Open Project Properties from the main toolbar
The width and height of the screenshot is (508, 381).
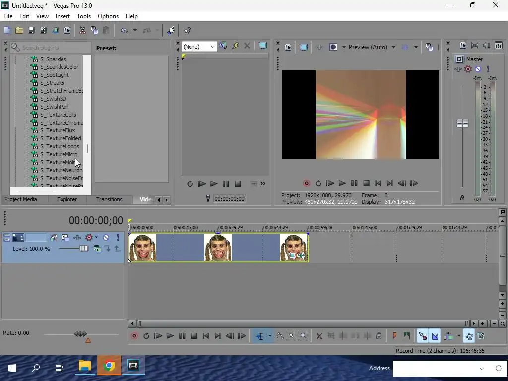pyautogui.click(x=67, y=30)
